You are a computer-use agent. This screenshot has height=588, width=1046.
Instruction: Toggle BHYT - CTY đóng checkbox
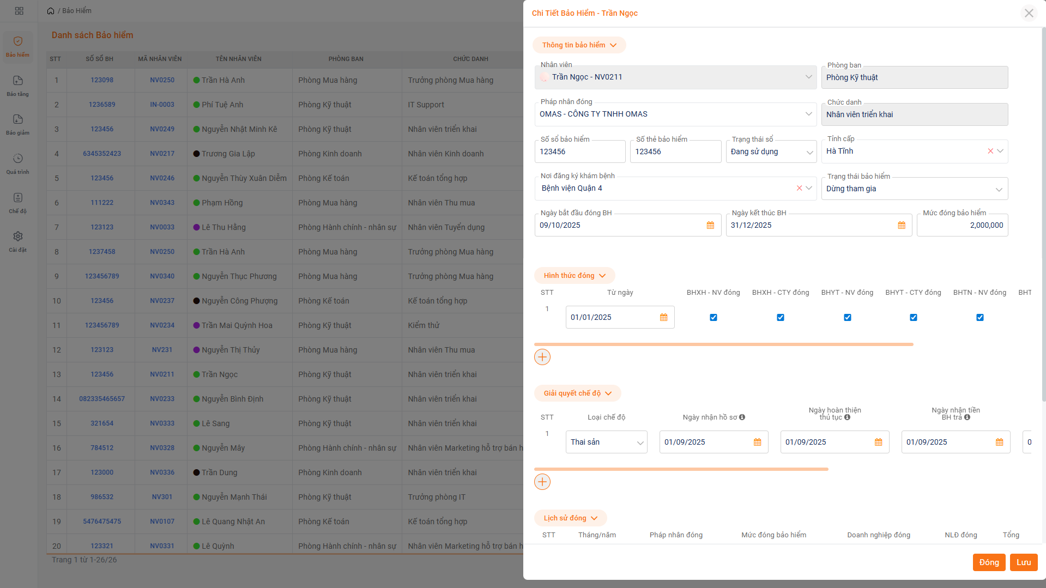point(914,318)
